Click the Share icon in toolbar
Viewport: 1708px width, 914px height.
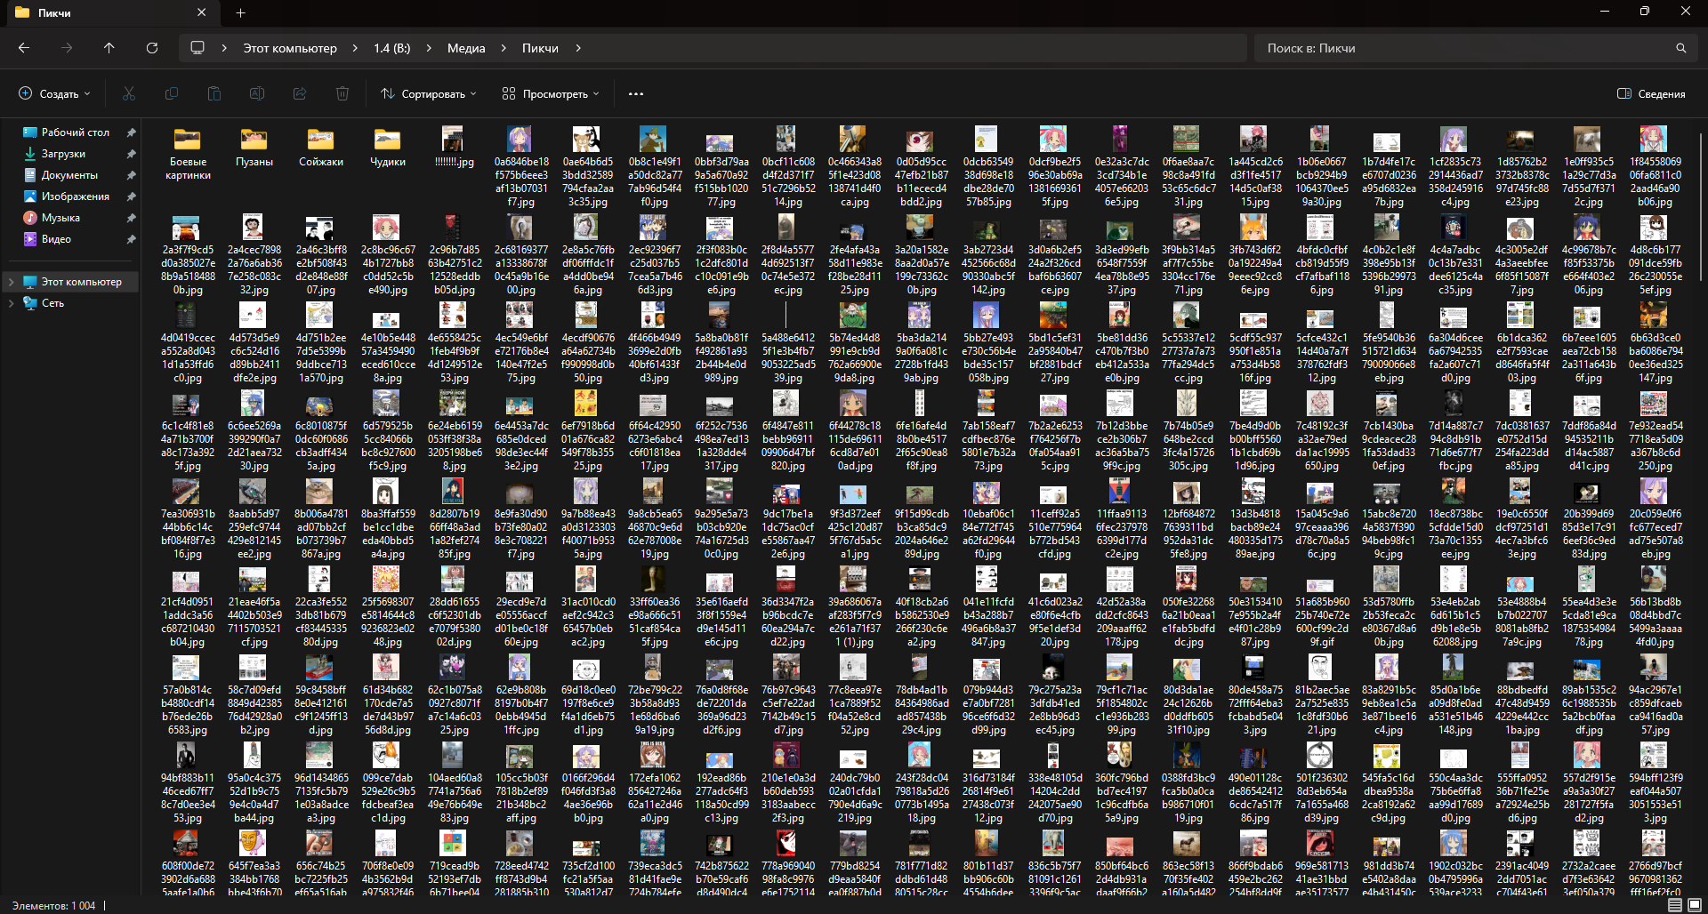(300, 93)
